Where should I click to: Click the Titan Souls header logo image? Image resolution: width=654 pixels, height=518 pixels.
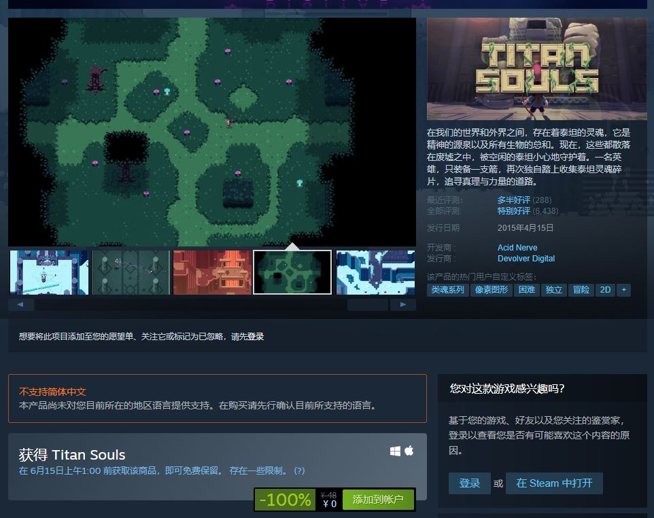[536, 69]
